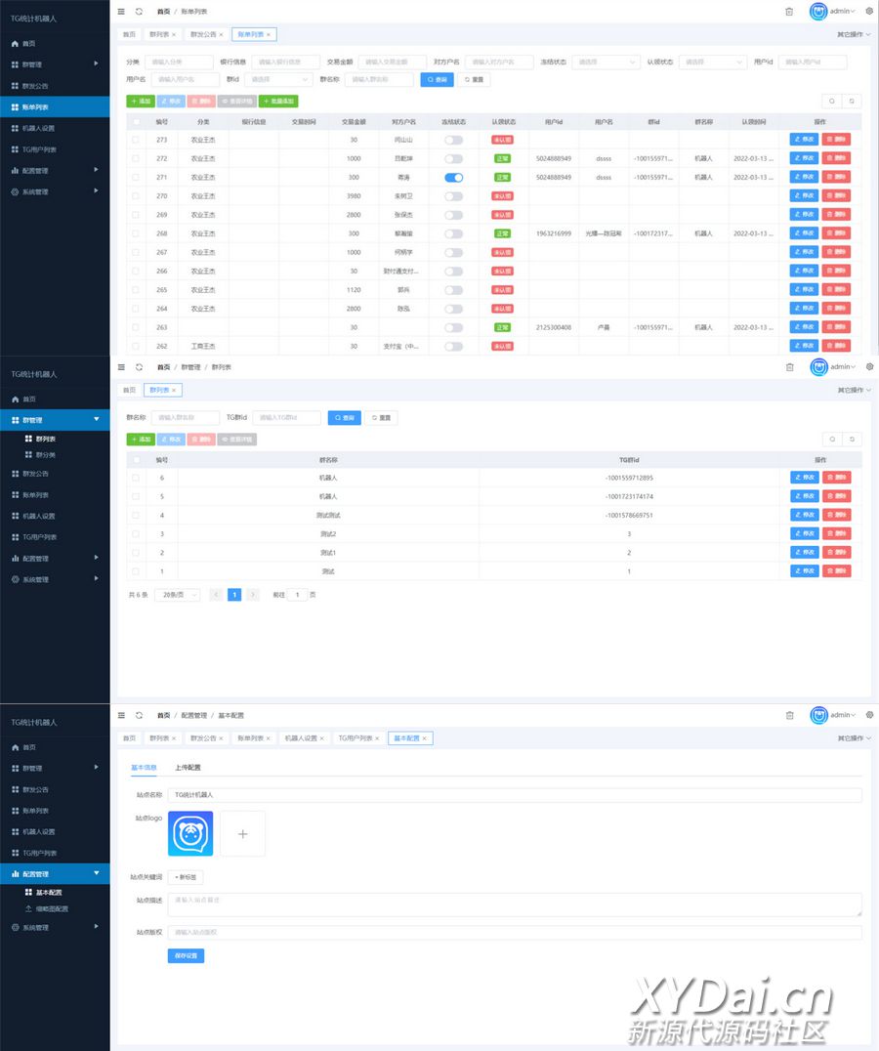The image size is (879, 1051).
Task: Click the green 批量添加 button
Action: [x=278, y=101]
